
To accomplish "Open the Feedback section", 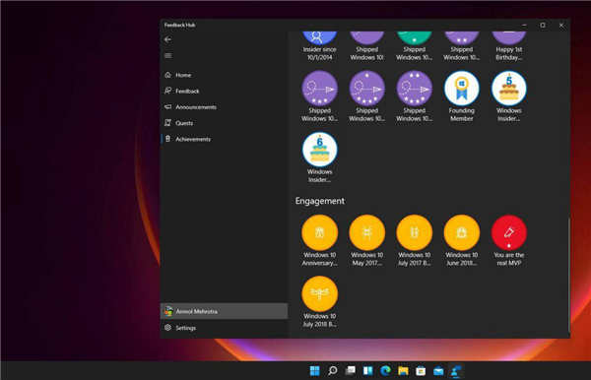I will (225, 92).
